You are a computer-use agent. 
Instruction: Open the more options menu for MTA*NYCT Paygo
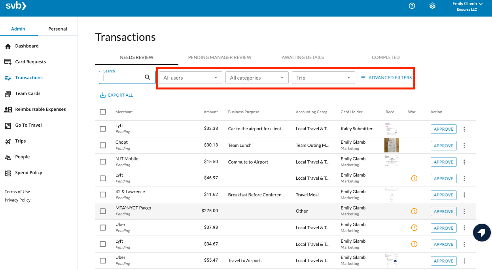point(464,211)
